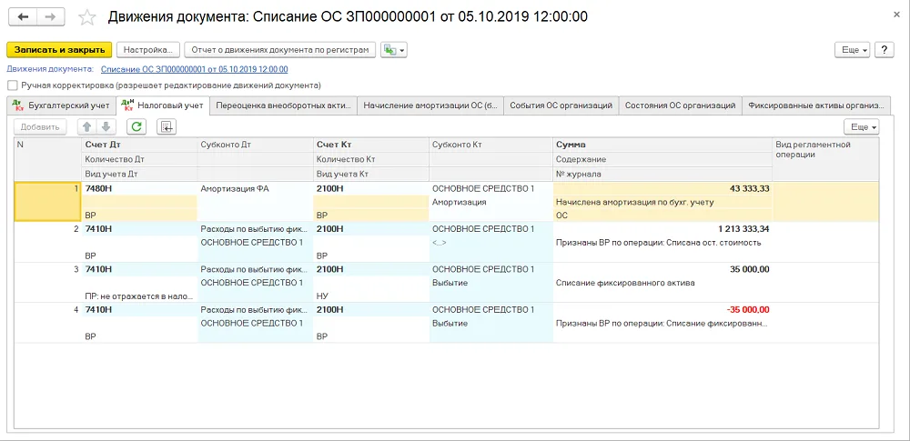Close the window with the X icon
Viewport: 910px width, 441px height.
click(896, 16)
